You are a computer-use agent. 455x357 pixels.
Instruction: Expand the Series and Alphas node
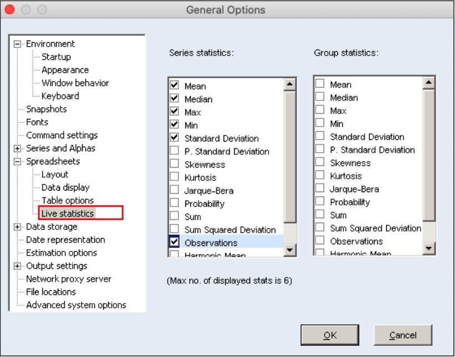tap(19, 149)
